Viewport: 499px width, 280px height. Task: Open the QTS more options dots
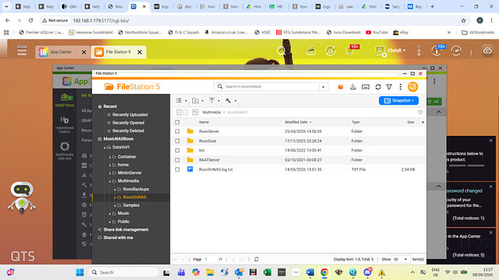coord(419,51)
